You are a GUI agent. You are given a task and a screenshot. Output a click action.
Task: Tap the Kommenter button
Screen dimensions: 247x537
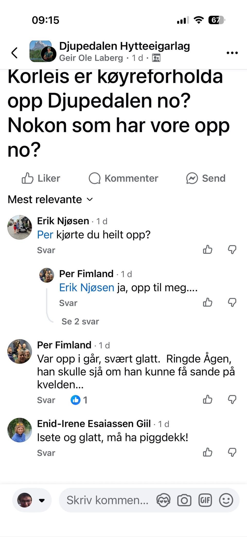point(123,178)
